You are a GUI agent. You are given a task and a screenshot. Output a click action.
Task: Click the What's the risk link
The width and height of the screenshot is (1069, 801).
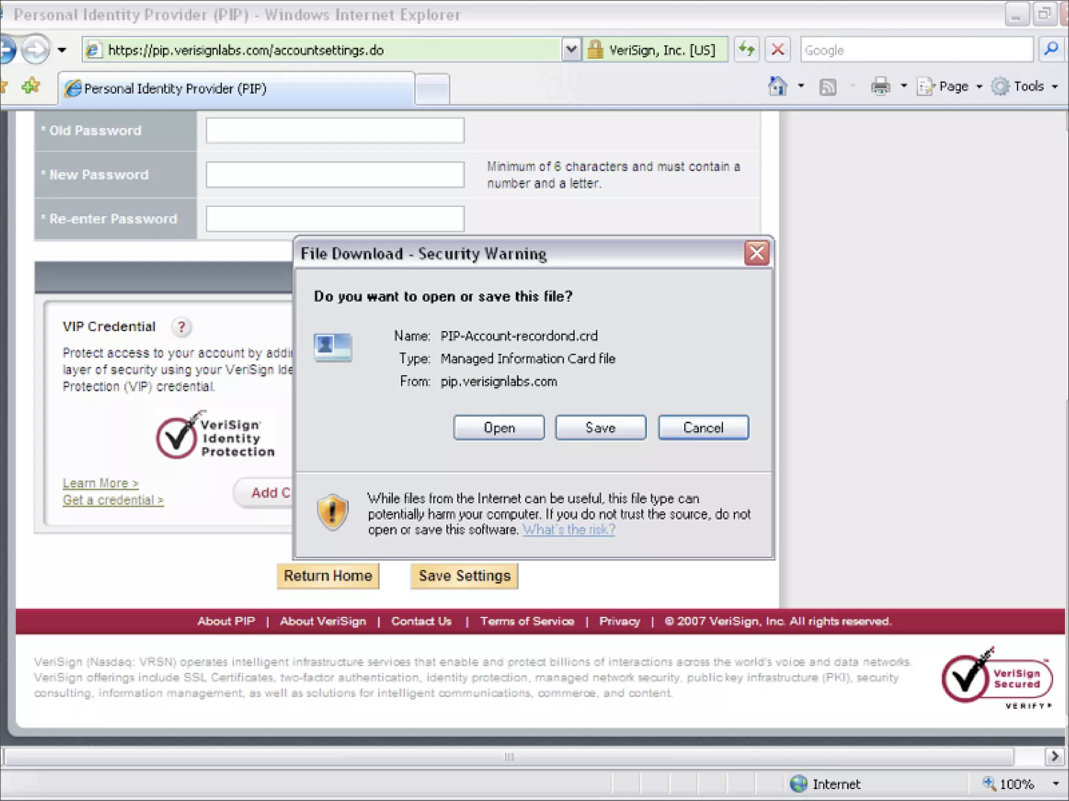[568, 530]
